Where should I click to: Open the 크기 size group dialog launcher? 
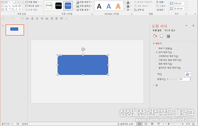click(x=186, y=14)
